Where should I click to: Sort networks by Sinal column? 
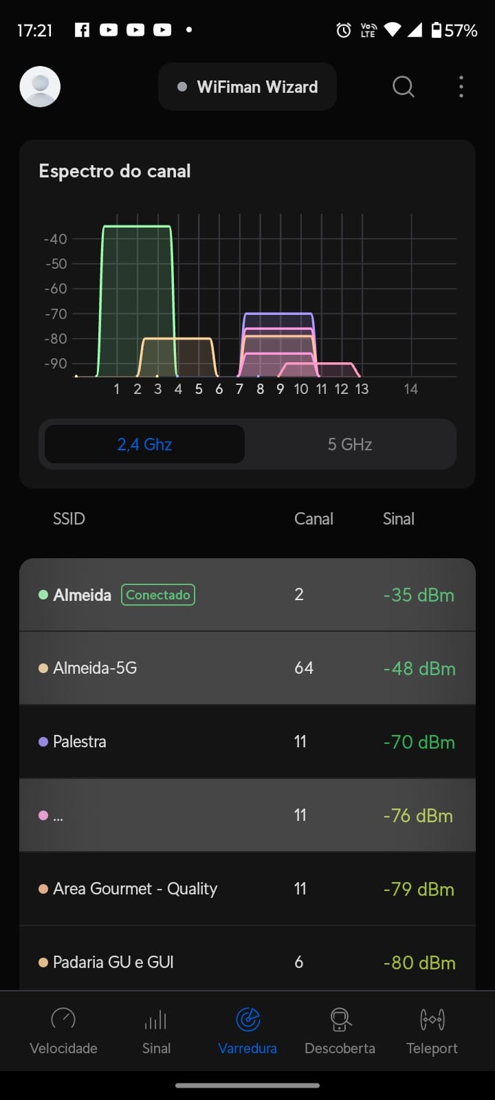click(398, 519)
